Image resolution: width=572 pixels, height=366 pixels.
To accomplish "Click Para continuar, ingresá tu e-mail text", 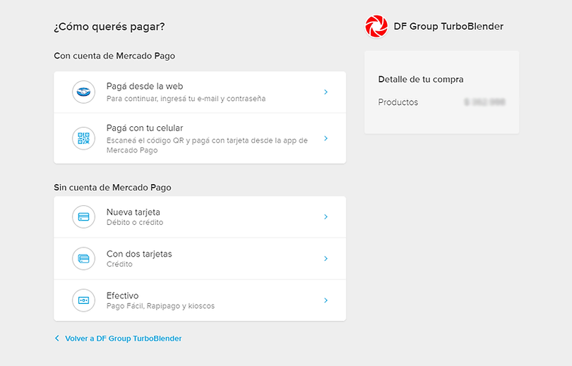I will 186,99.
